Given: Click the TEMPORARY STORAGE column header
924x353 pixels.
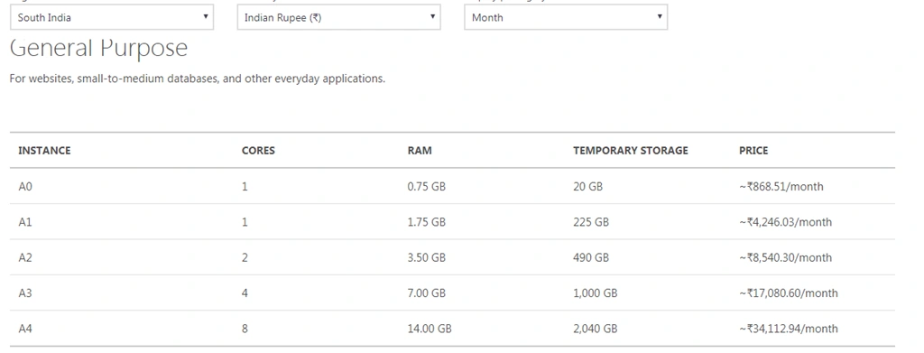Looking at the screenshot, I should click(x=631, y=150).
